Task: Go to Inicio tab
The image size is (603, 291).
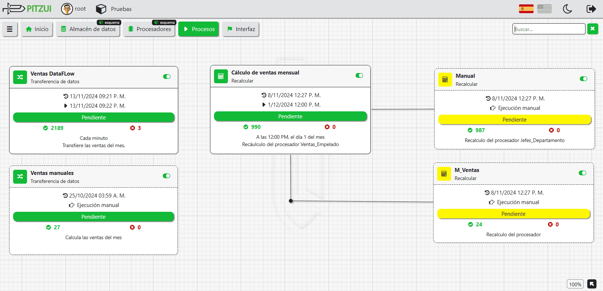Action: coord(37,29)
